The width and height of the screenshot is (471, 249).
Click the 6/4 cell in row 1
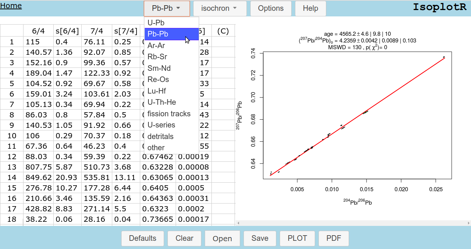(x=38, y=42)
